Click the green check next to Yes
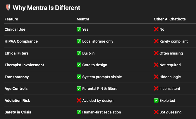Image resolution: width=196 pixels, height=119 pixels. 79,29
